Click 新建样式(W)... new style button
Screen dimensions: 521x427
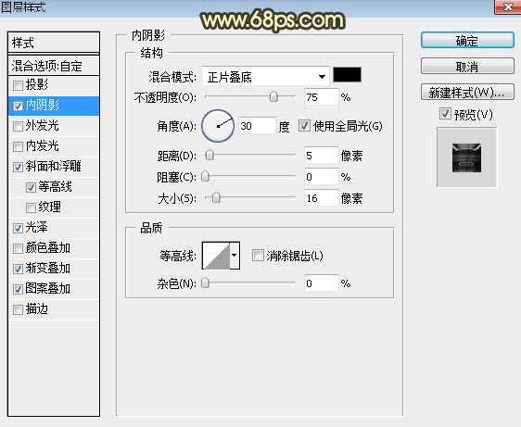tap(467, 92)
